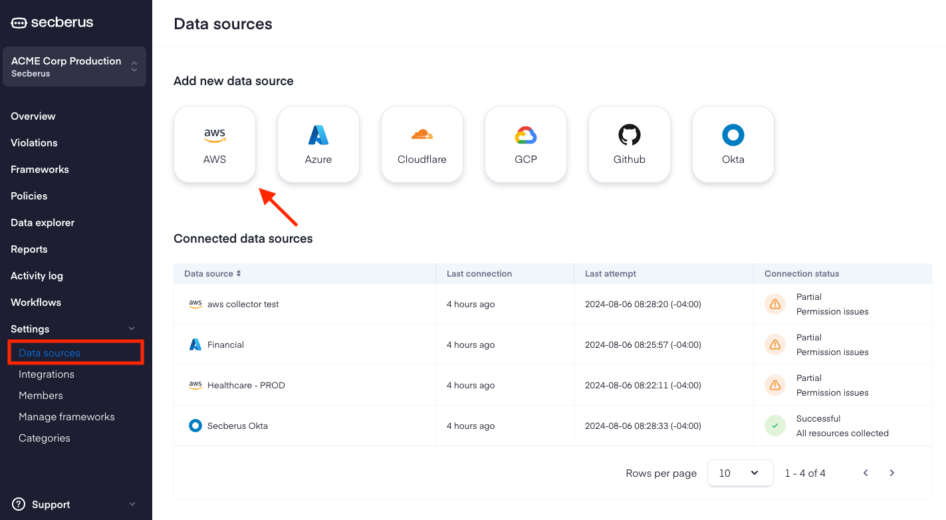Click the Settings menu label

tap(30, 328)
